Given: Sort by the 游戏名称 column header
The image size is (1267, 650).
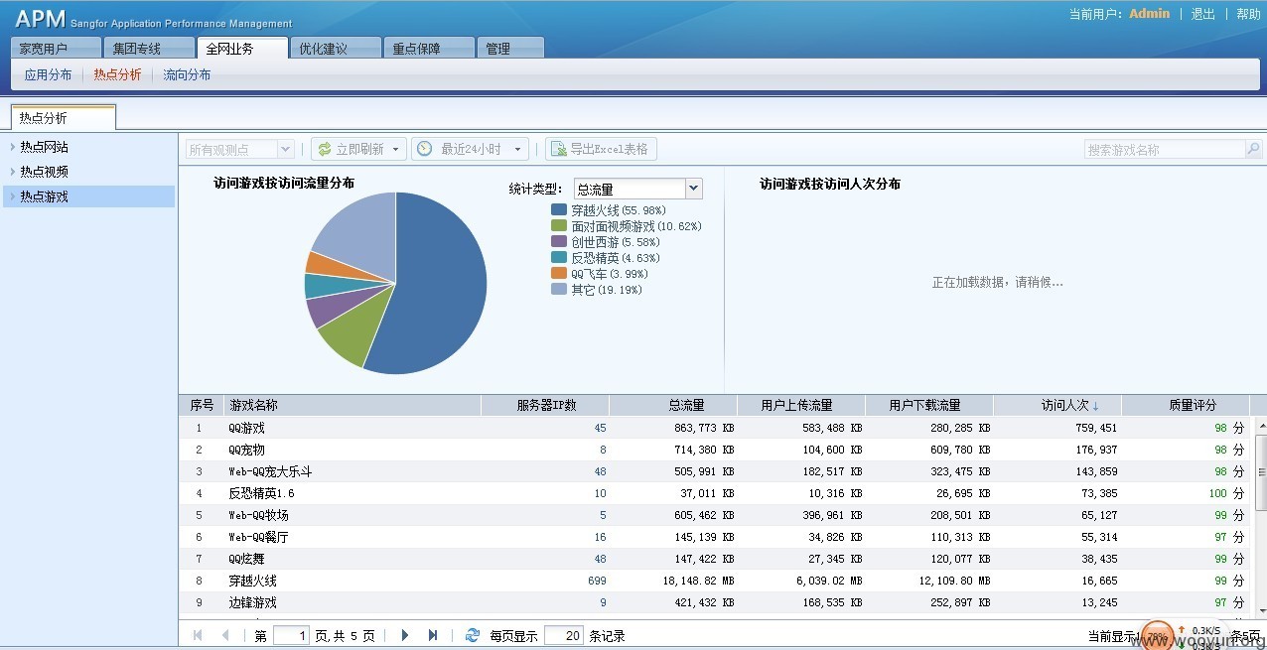Looking at the screenshot, I should pos(352,405).
